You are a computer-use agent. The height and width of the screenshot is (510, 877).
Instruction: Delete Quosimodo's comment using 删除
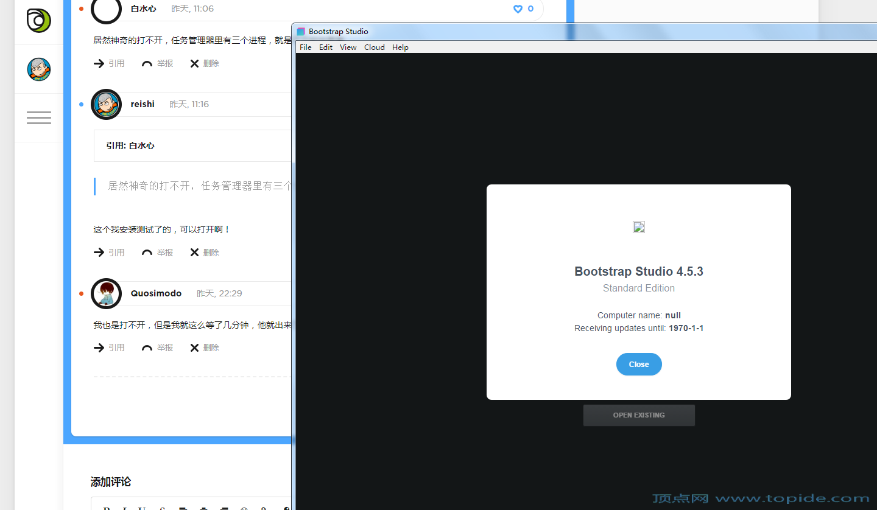pos(204,348)
